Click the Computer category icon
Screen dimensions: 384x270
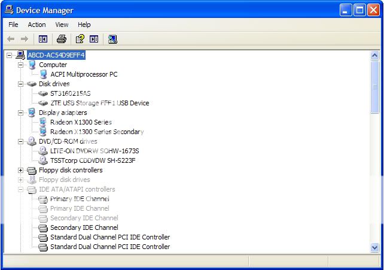32,65
